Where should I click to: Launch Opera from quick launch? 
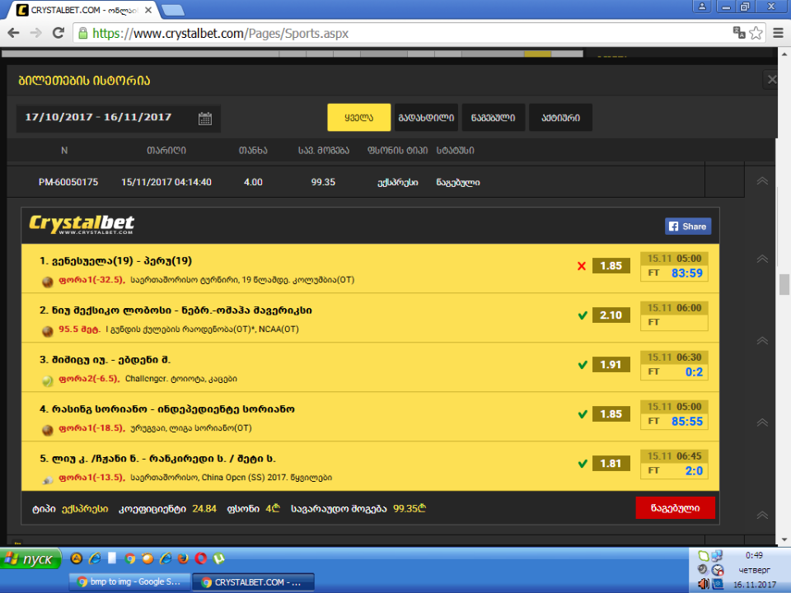click(x=201, y=558)
